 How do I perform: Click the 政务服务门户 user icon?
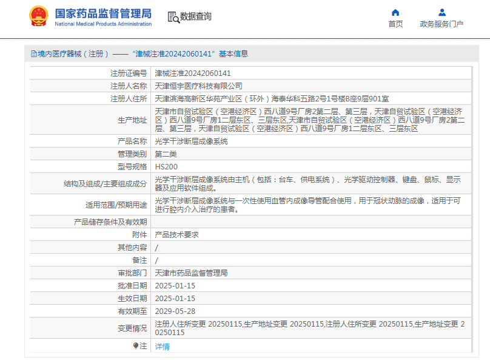click(442, 13)
